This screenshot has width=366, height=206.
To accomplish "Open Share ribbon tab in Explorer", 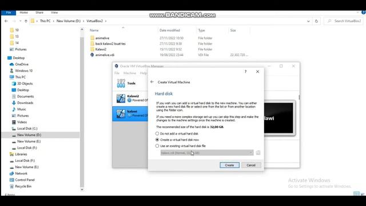I will (39, 13).
